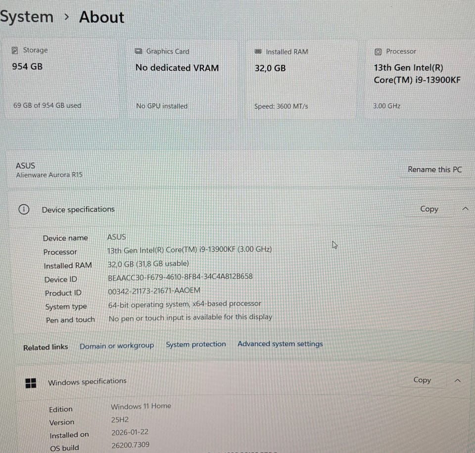
Task: Click 'Device specifications' heading
Action: pyautogui.click(x=78, y=209)
